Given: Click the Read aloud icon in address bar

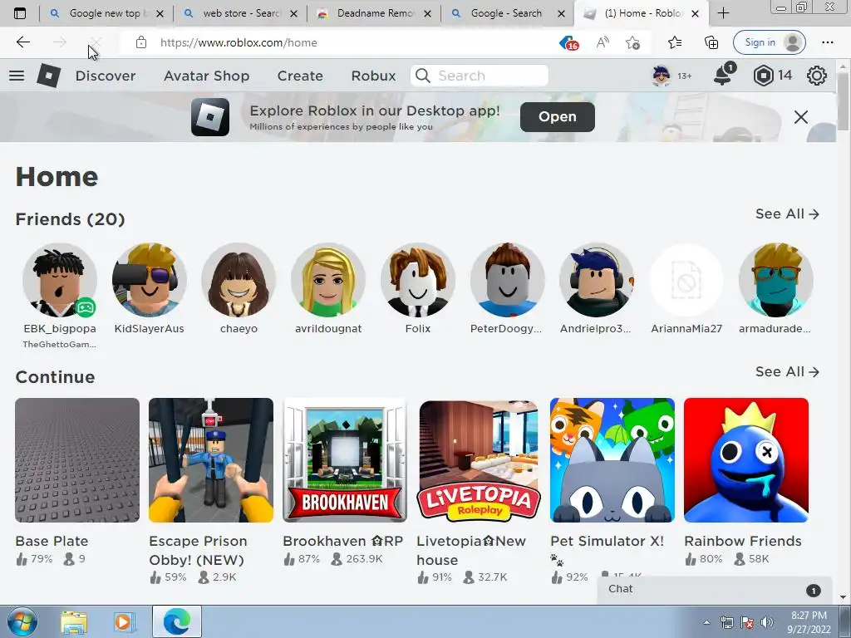Looking at the screenshot, I should point(603,42).
